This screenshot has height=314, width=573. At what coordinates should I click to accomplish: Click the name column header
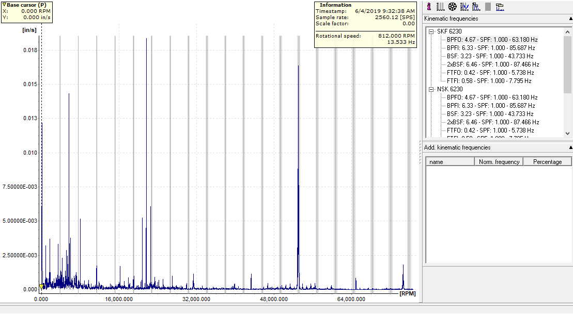450,162
